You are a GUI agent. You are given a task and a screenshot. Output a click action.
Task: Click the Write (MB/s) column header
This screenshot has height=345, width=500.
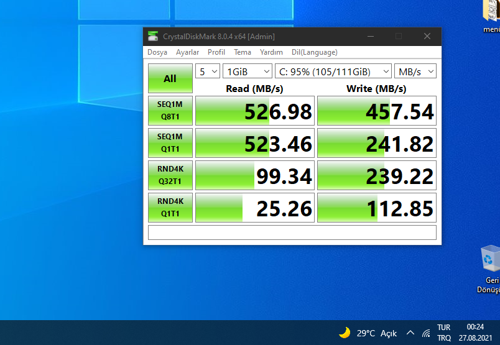[376, 88]
